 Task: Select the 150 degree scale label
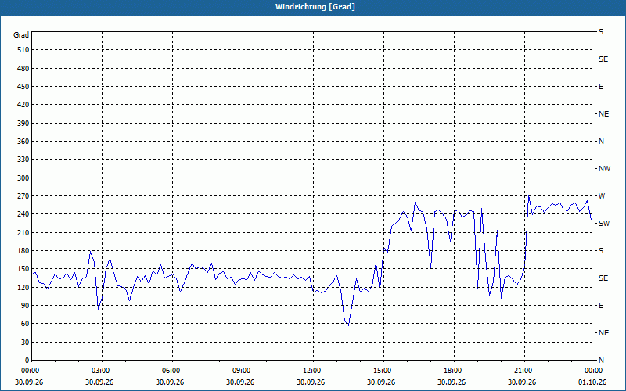tap(23, 269)
